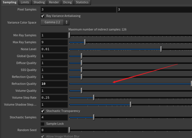Go to the Dicing tab
Image resolution: width=192 pixels, height=138 pixels.
point(67,2)
